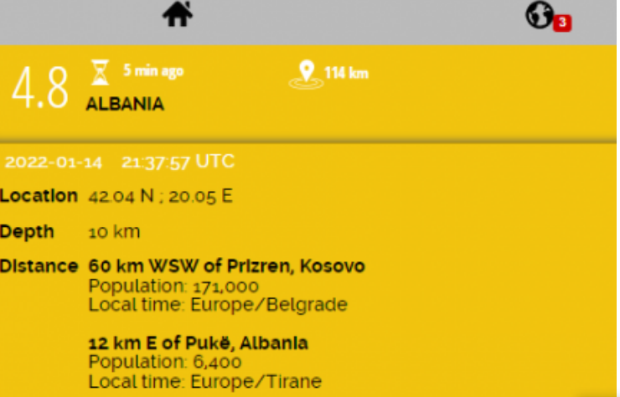Image resolution: width=620 pixels, height=397 pixels.
Task: Click the location pin distance icon
Action: (x=306, y=75)
